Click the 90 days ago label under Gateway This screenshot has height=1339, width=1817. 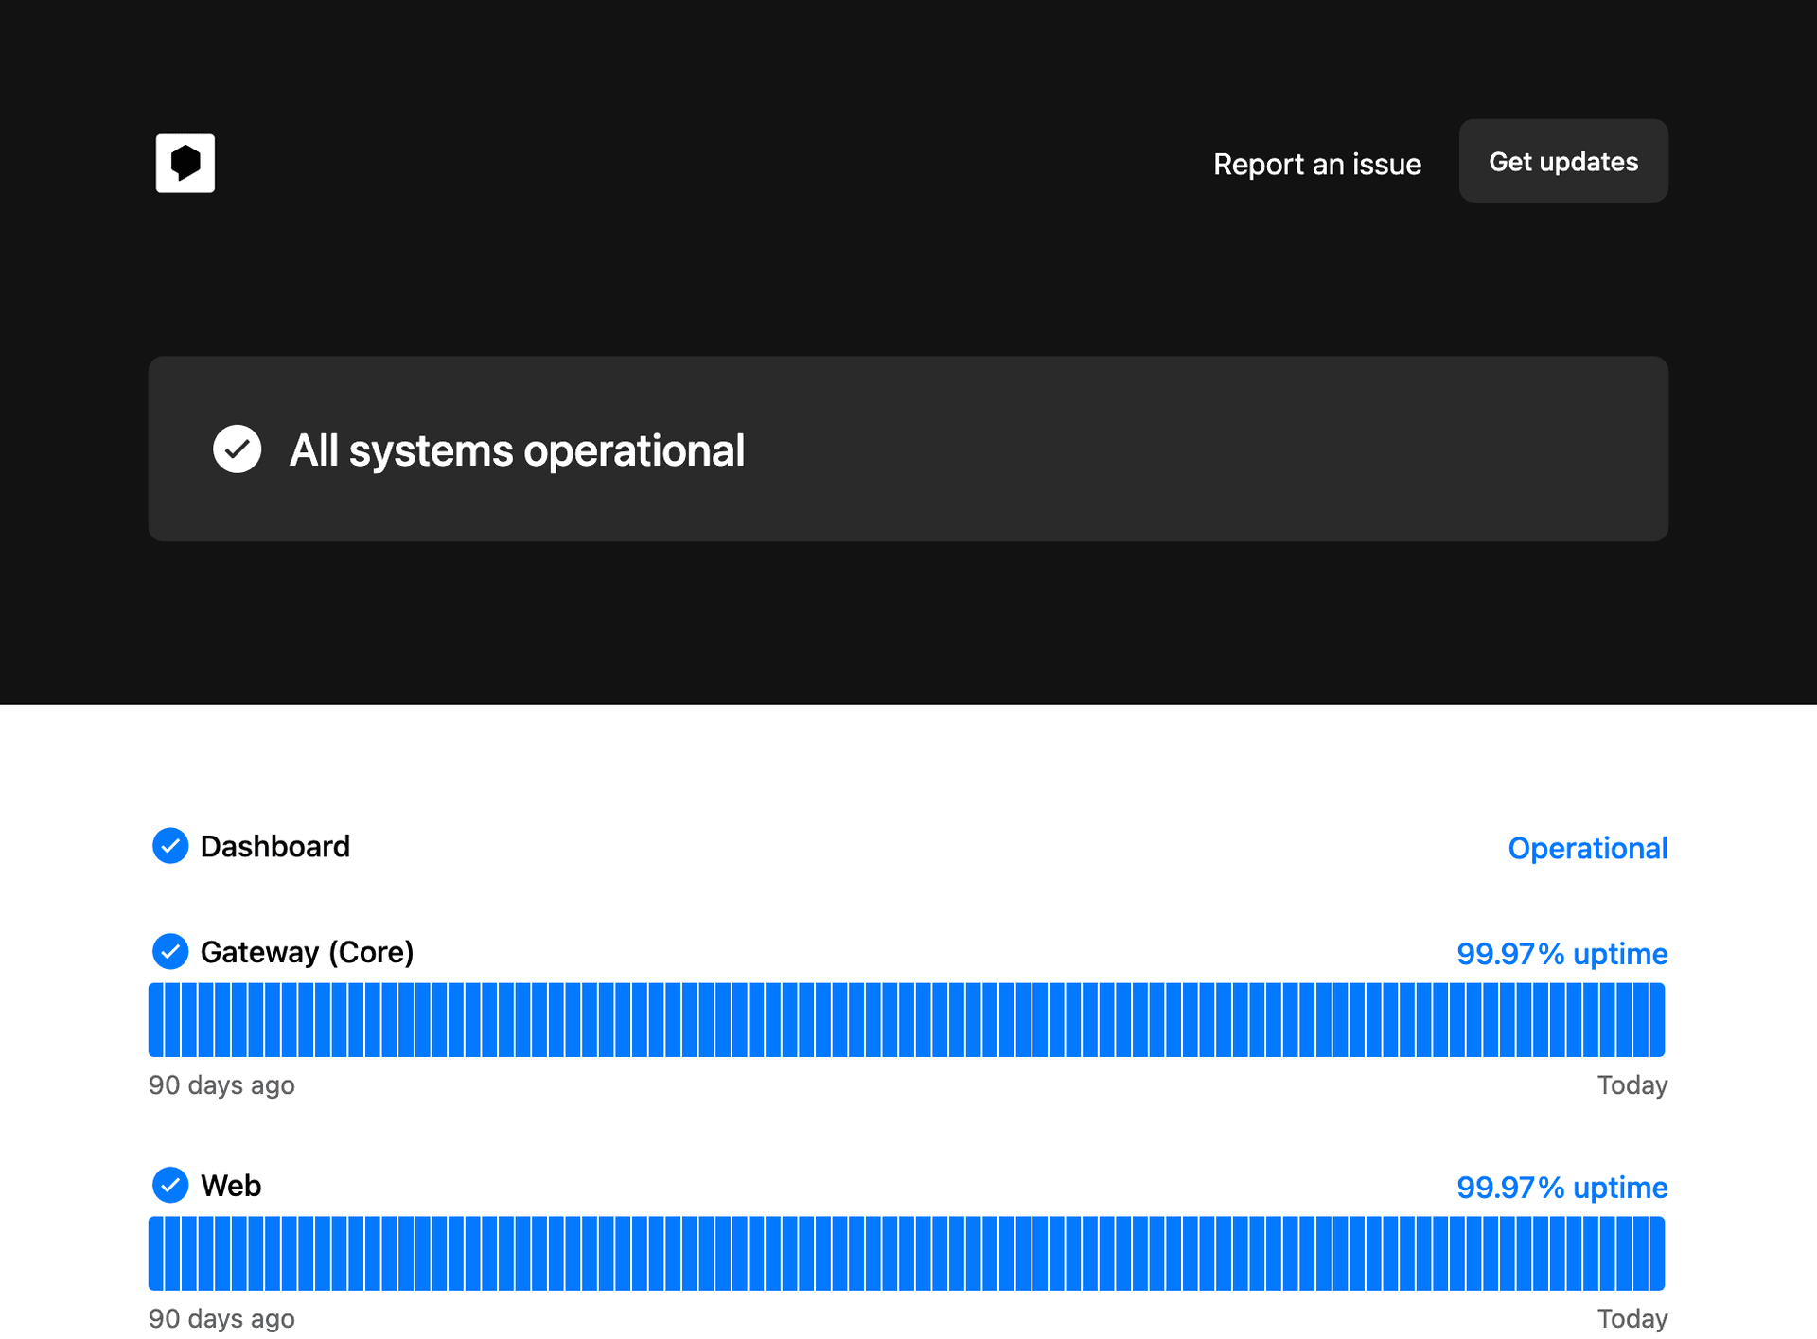pyautogui.click(x=221, y=1084)
